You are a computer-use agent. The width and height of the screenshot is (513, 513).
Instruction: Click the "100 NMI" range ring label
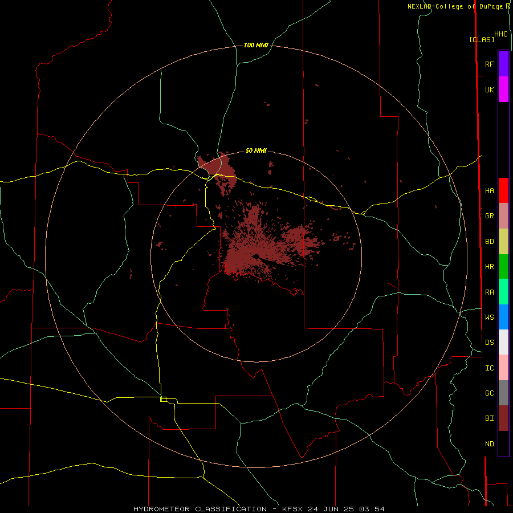click(x=256, y=45)
